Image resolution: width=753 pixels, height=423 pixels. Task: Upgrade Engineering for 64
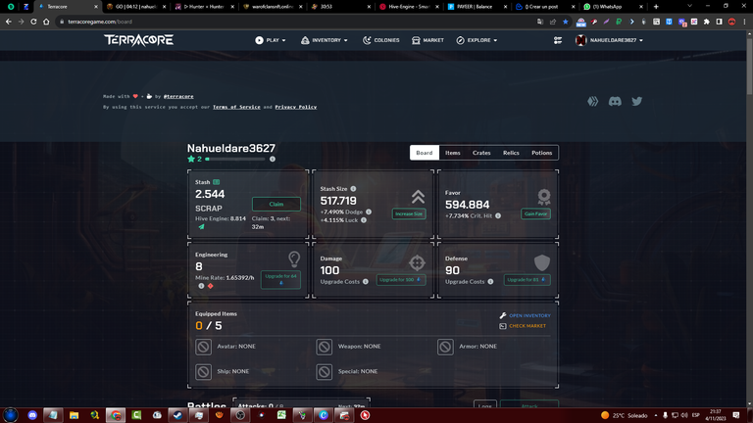pos(281,280)
